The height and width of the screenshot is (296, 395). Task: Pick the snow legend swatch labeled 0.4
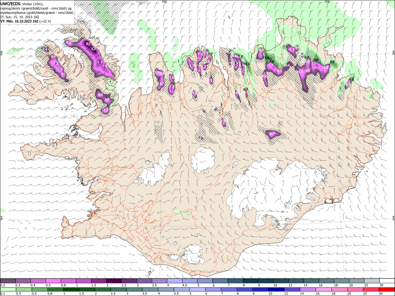38,281
